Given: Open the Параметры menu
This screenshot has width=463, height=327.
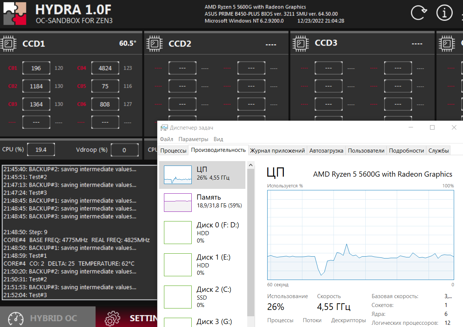Looking at the screenshot, I should tap(193, 139).
